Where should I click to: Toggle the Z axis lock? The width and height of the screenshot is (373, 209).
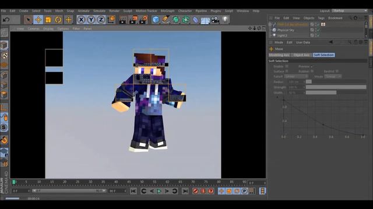pos(101,20)
